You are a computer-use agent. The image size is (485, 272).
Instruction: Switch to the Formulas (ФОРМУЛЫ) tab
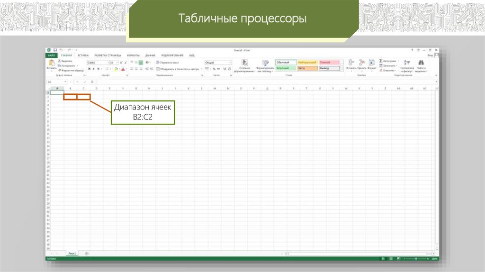click(133, 55)
